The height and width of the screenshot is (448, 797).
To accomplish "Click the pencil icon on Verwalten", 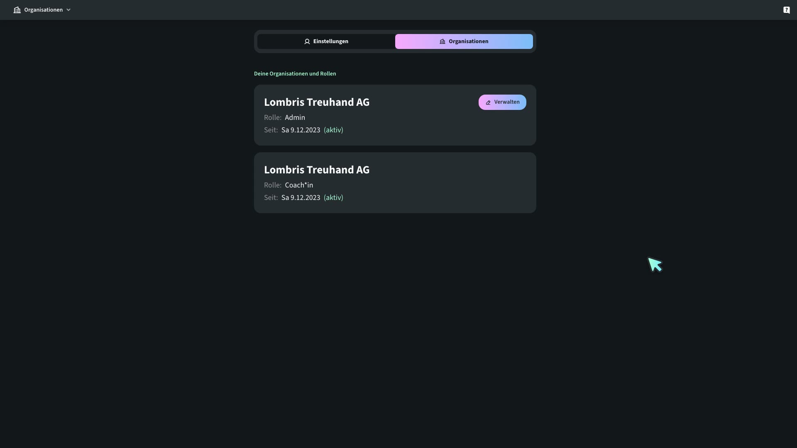I will point(488,102).
